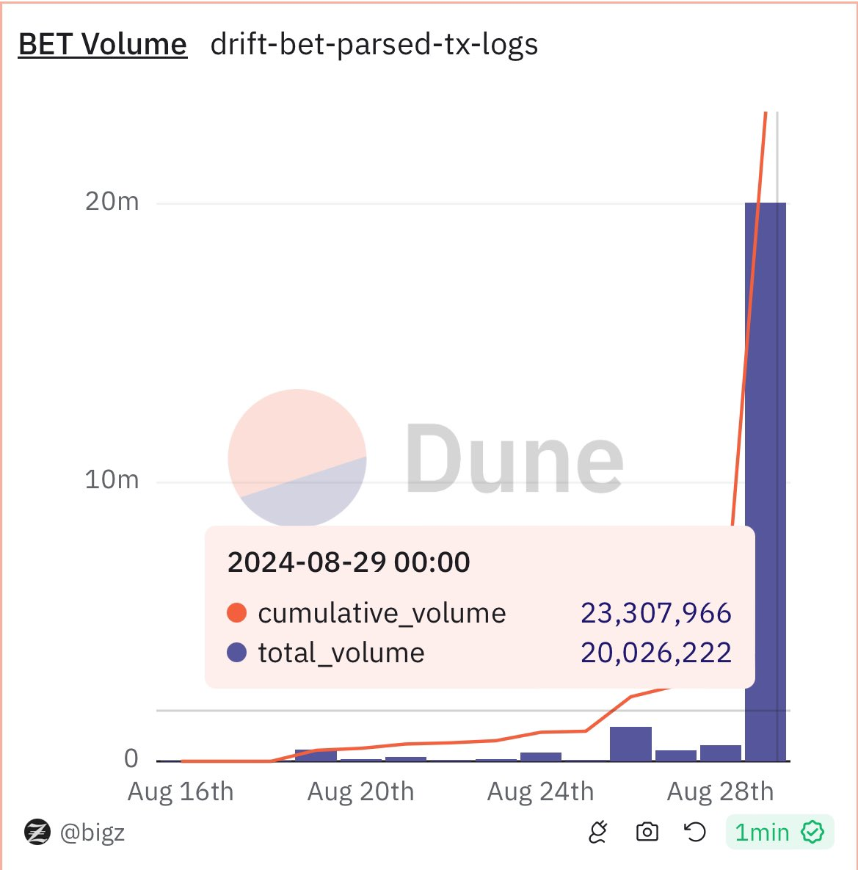Viewport: 858px width, 870px height.
Task: Click the circular arrow refresh icon
Action: pyautogui.click(x=694, y=832)
